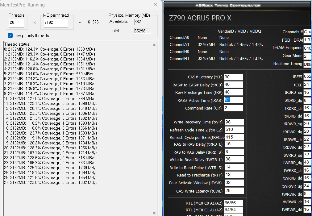Select thread 21 row with 103.1% Coverage
The width and height of the screenshot is (312, 216).
tap(51, 153)
